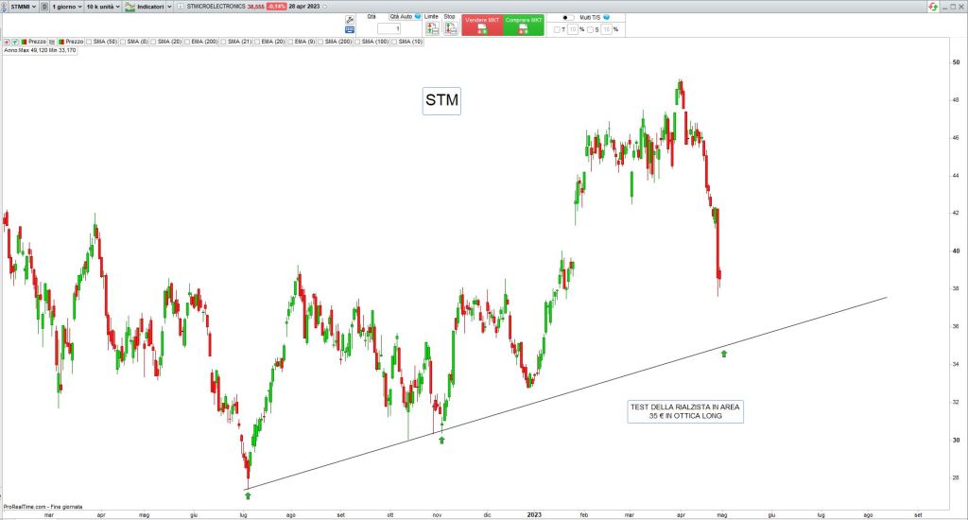This screenshot has height=520, width=968.
Task: Enable the EMA (200) checkbox
Action: [x=187, y=42]
